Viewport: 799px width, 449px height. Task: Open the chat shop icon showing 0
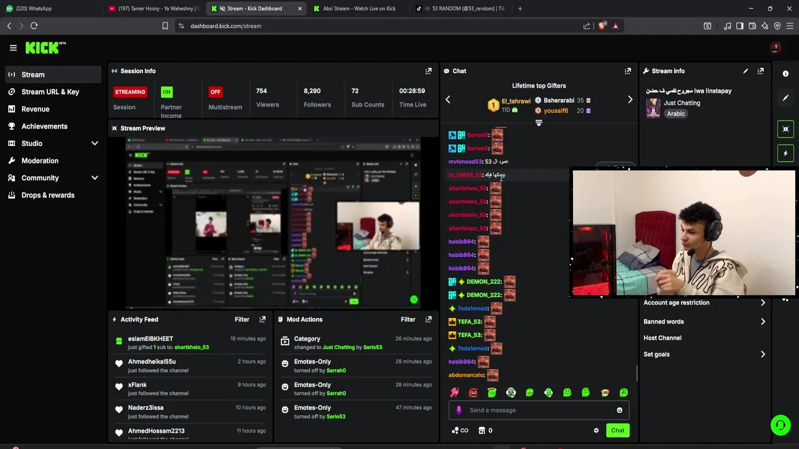pyautogui.click(x=485, y=430)
